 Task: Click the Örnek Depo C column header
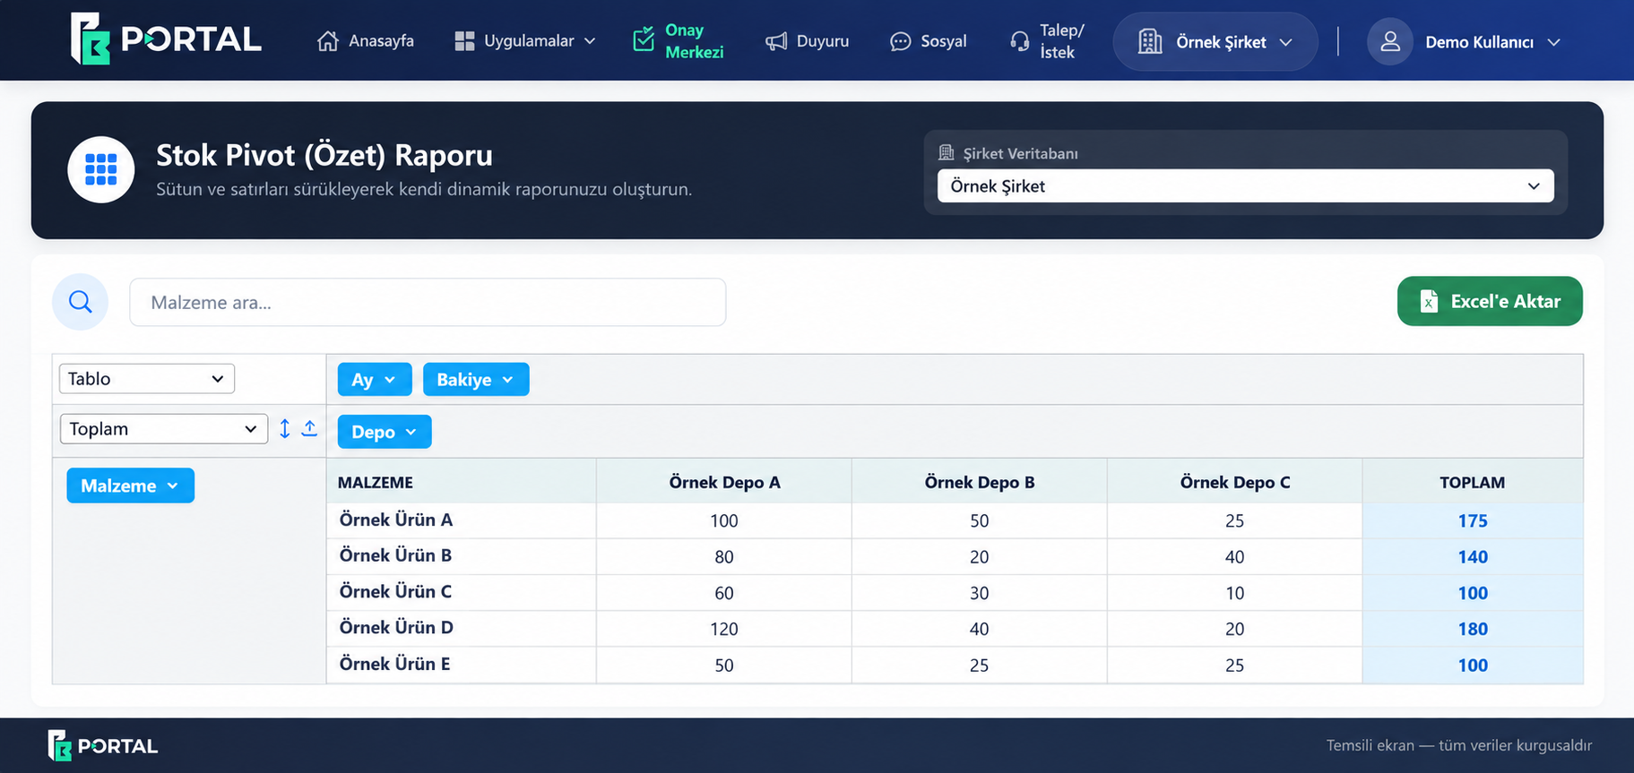coord(1235,482)
